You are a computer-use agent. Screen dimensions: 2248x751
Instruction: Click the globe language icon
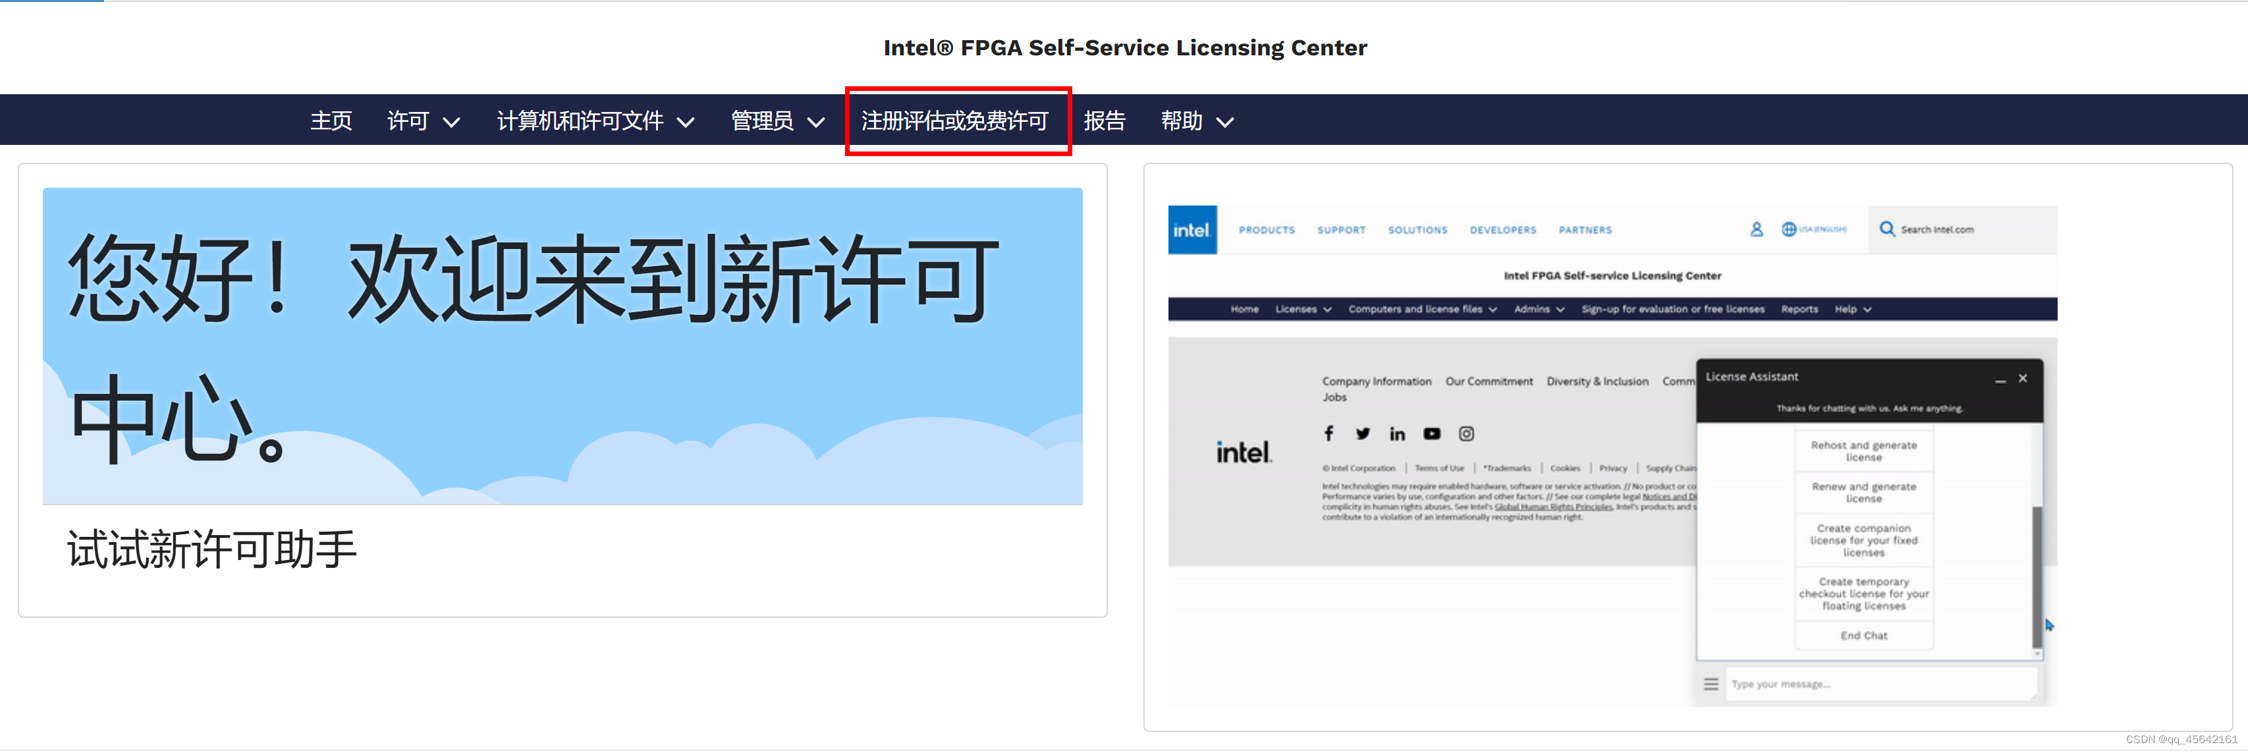tap(1788, 230)
